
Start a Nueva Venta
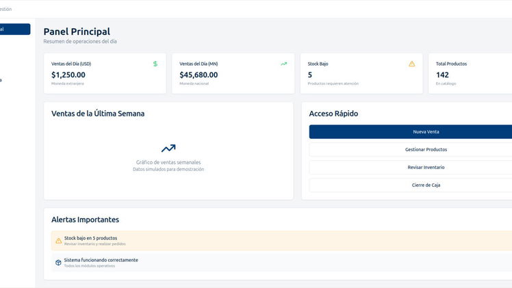411,132
